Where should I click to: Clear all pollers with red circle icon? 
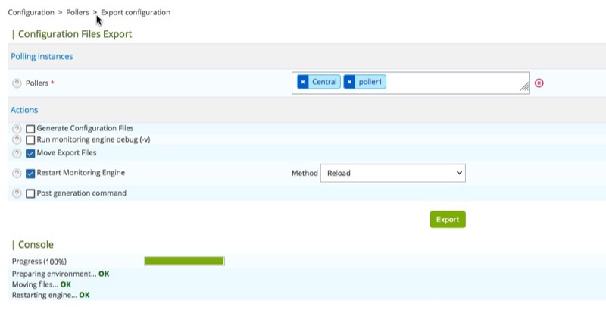coord(539,83)
